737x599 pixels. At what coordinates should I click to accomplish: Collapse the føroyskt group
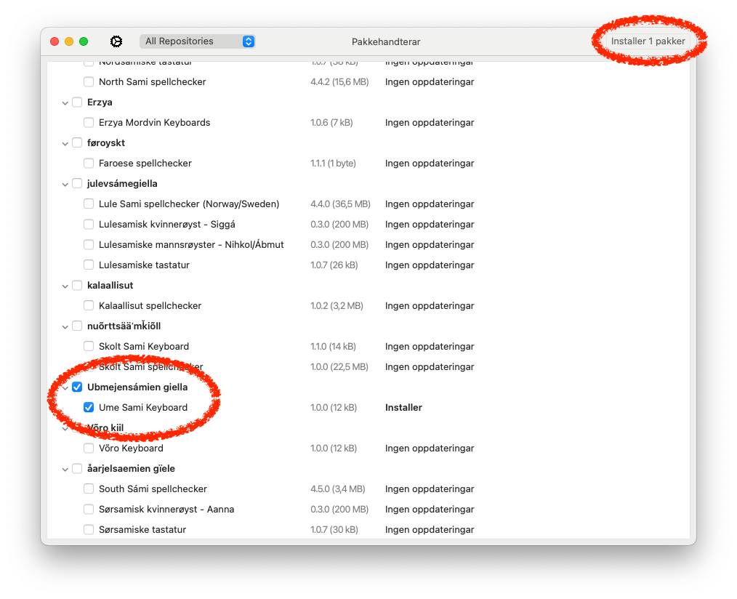[x=65, y=143]
